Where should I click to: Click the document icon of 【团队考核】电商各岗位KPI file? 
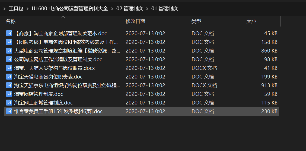click(x=9, y=42)
